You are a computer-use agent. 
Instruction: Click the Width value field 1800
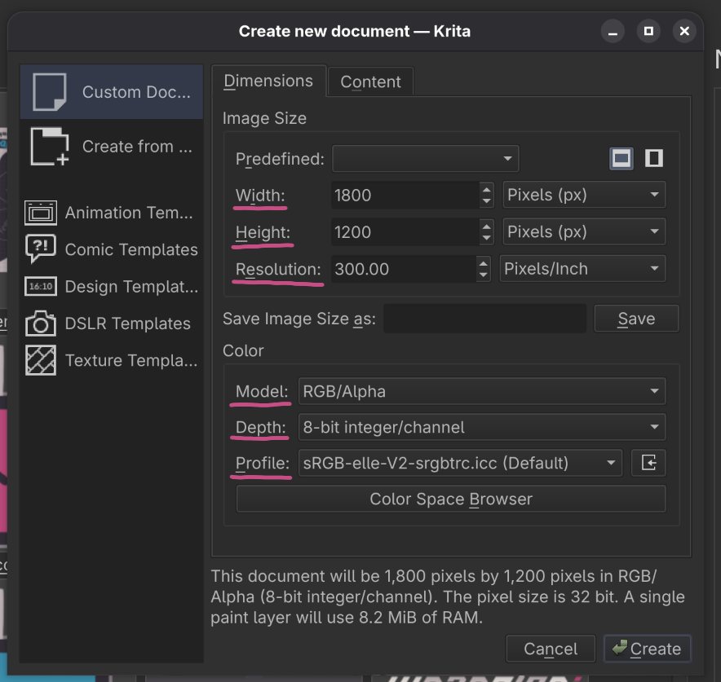[x=405, y=196]
